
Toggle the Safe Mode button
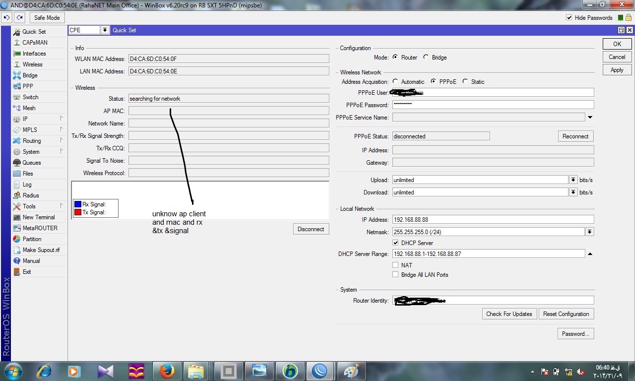tap(47, 18)
